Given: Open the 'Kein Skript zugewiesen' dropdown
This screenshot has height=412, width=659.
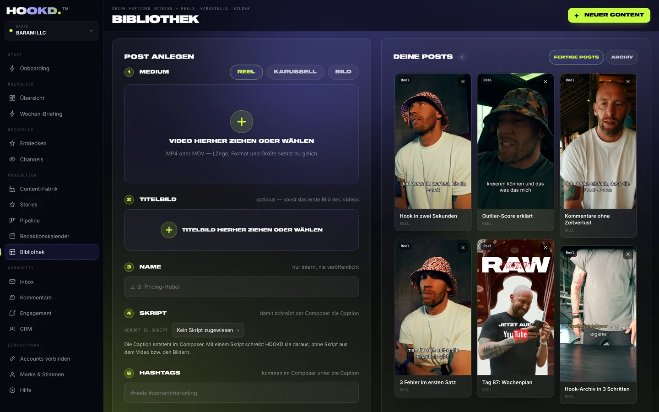Looking at the screenshot, I should click(208, 330).
